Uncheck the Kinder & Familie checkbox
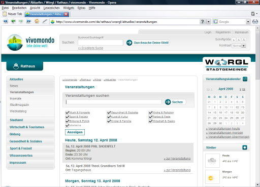Image resolution: width=260 pixels, height=187 pixels. tap(109, 121)
